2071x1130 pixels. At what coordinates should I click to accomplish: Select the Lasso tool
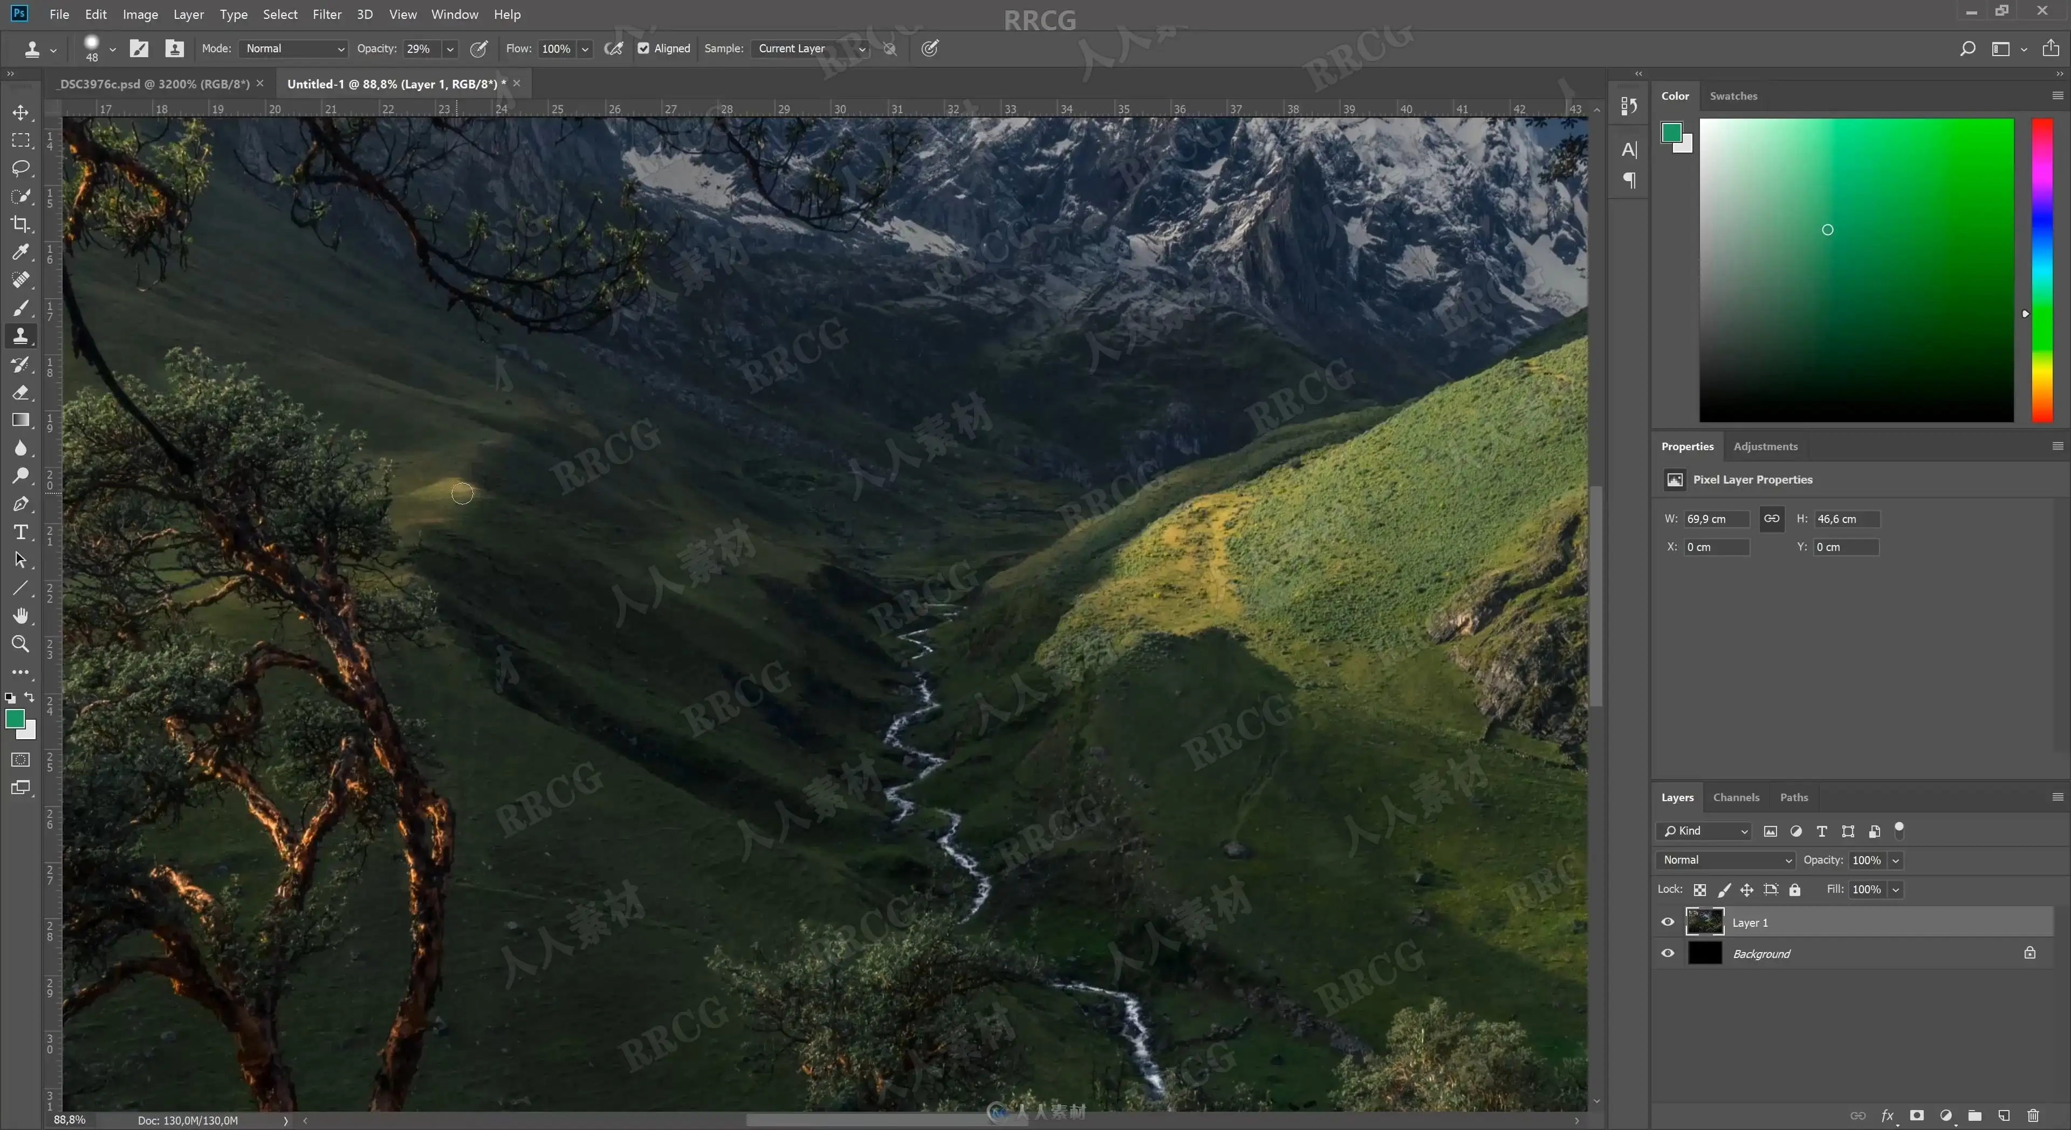tap(21, 168)
